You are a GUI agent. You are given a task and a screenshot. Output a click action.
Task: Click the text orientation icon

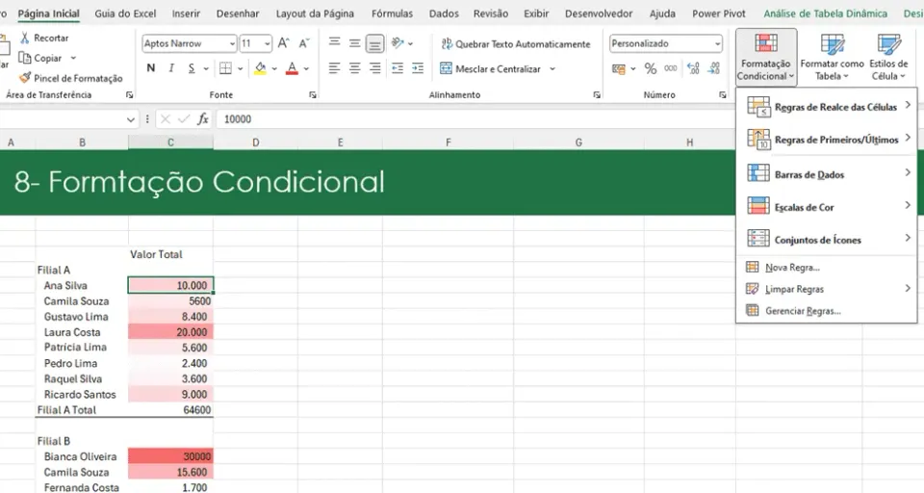[398, 43]
